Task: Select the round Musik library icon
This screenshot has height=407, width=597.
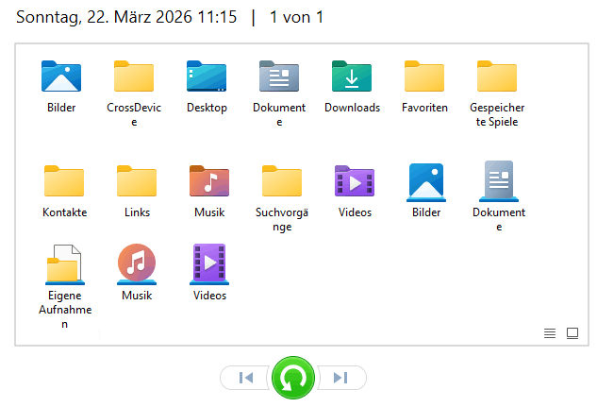Action: 137,264
